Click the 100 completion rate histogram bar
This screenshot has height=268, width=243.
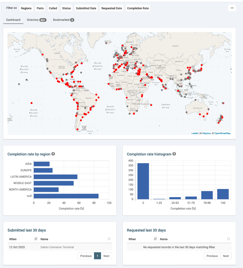click(223, 194)
